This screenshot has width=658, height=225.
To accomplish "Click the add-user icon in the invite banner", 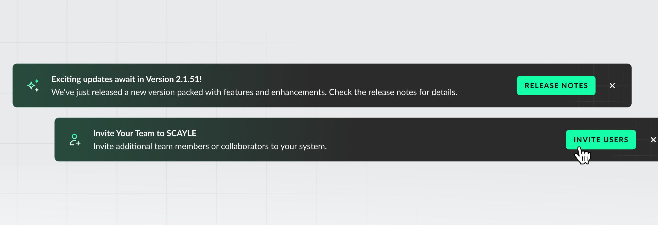I will coord(75,140).
